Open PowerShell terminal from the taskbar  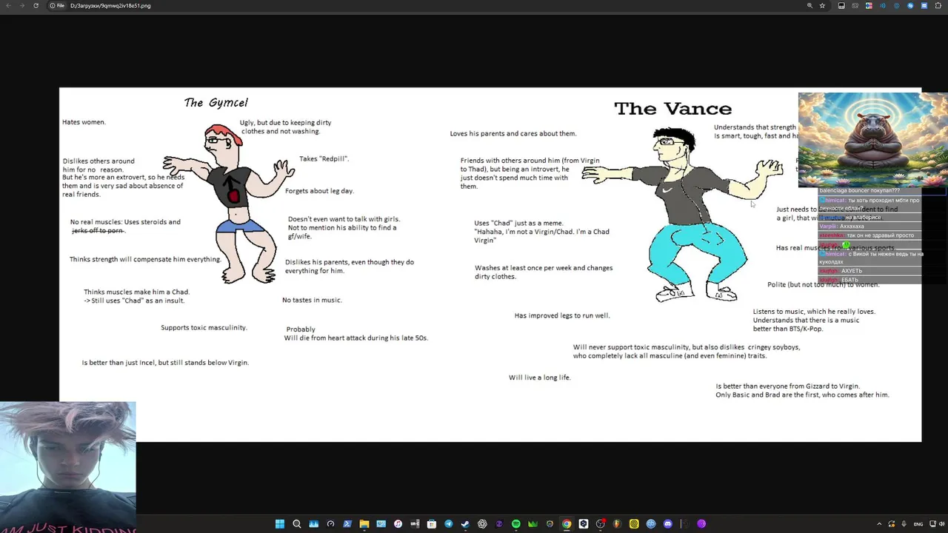[x=347, y=524]
